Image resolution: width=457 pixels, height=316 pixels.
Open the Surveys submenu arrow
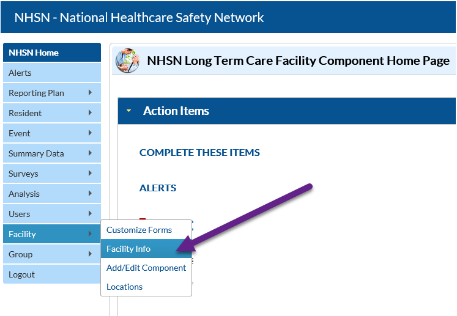click(90, 174)
